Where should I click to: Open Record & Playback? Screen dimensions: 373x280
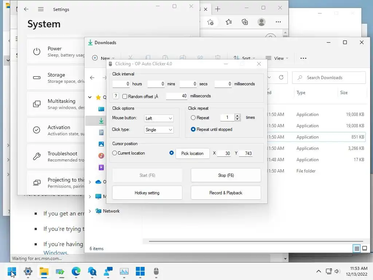(x=226, y=193)
